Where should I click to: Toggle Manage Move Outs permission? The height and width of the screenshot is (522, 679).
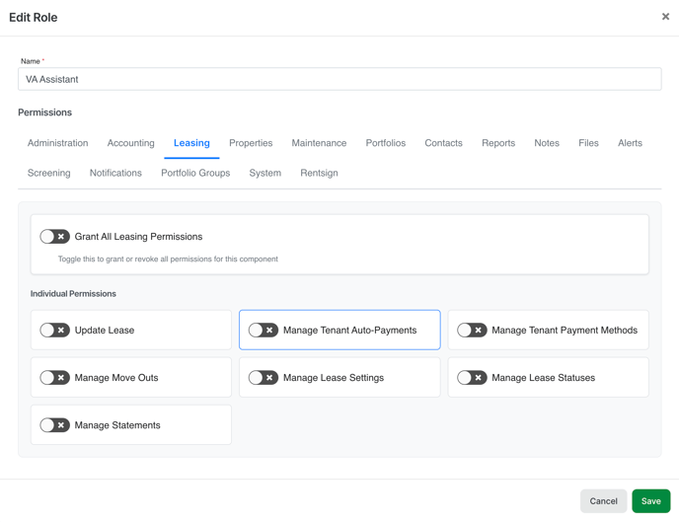click(55, 378)
